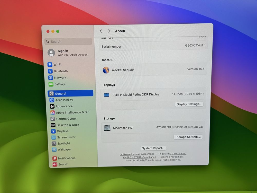Open the Accessibility icon in sidebar
Screen dimensions: 257x193
coord(52,100)
